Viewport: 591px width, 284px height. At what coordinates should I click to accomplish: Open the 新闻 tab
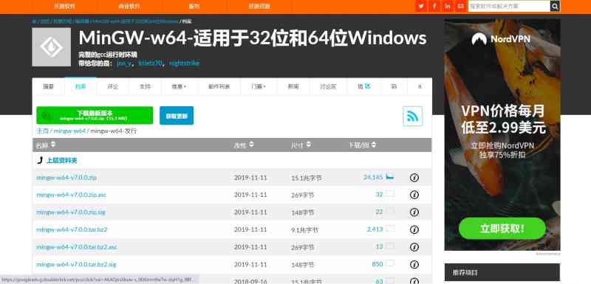(293, 86)
